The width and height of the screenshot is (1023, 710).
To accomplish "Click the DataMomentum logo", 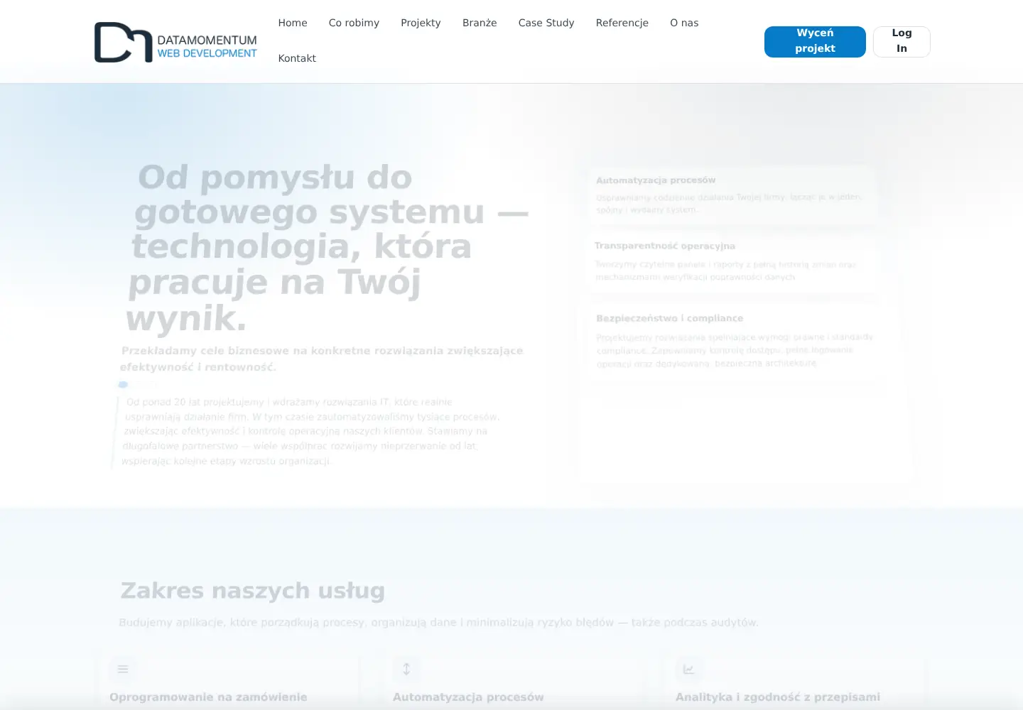I will pos(175,42).
